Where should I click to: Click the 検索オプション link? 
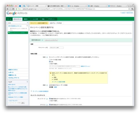tap(85, 66)
